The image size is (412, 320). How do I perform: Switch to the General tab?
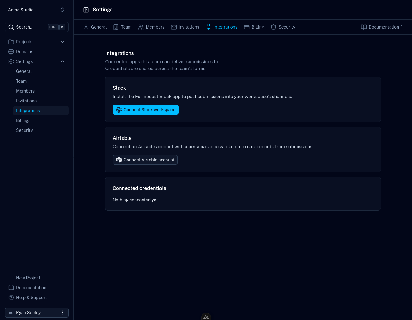95,27
